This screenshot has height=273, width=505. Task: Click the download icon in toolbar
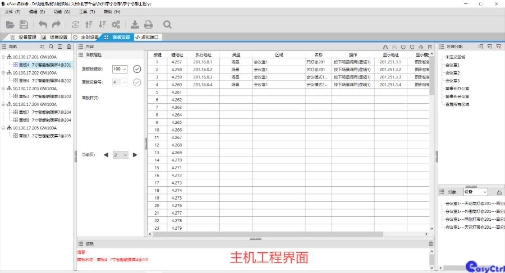pos(135,24)
